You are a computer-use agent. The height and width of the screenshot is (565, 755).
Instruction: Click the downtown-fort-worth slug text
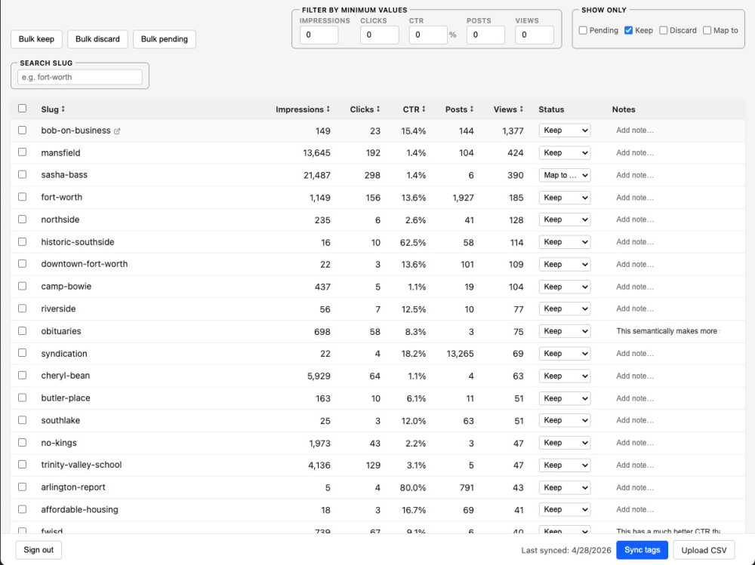point(85,264)
